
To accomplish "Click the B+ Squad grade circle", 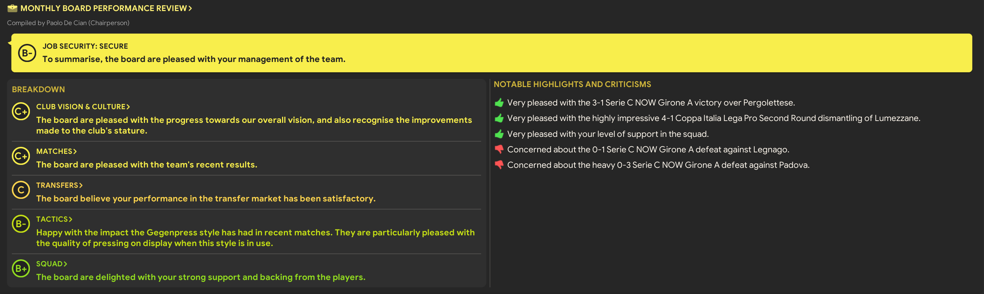I will 21,269.
